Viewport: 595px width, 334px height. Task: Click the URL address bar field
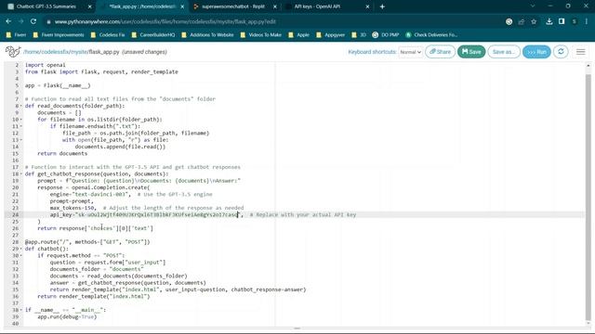click(273, 22)
